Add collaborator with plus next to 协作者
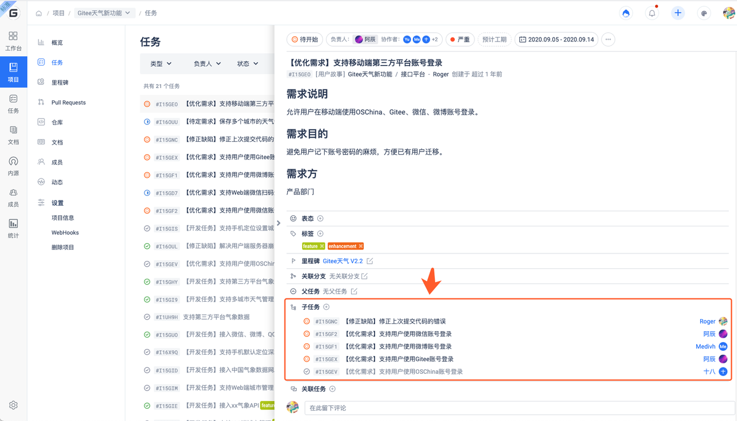 click(x=426, y=40)
